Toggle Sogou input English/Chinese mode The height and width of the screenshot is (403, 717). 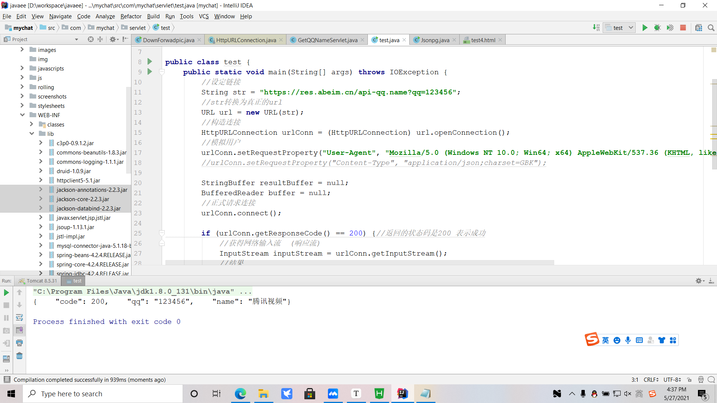[x=605, y=340]
